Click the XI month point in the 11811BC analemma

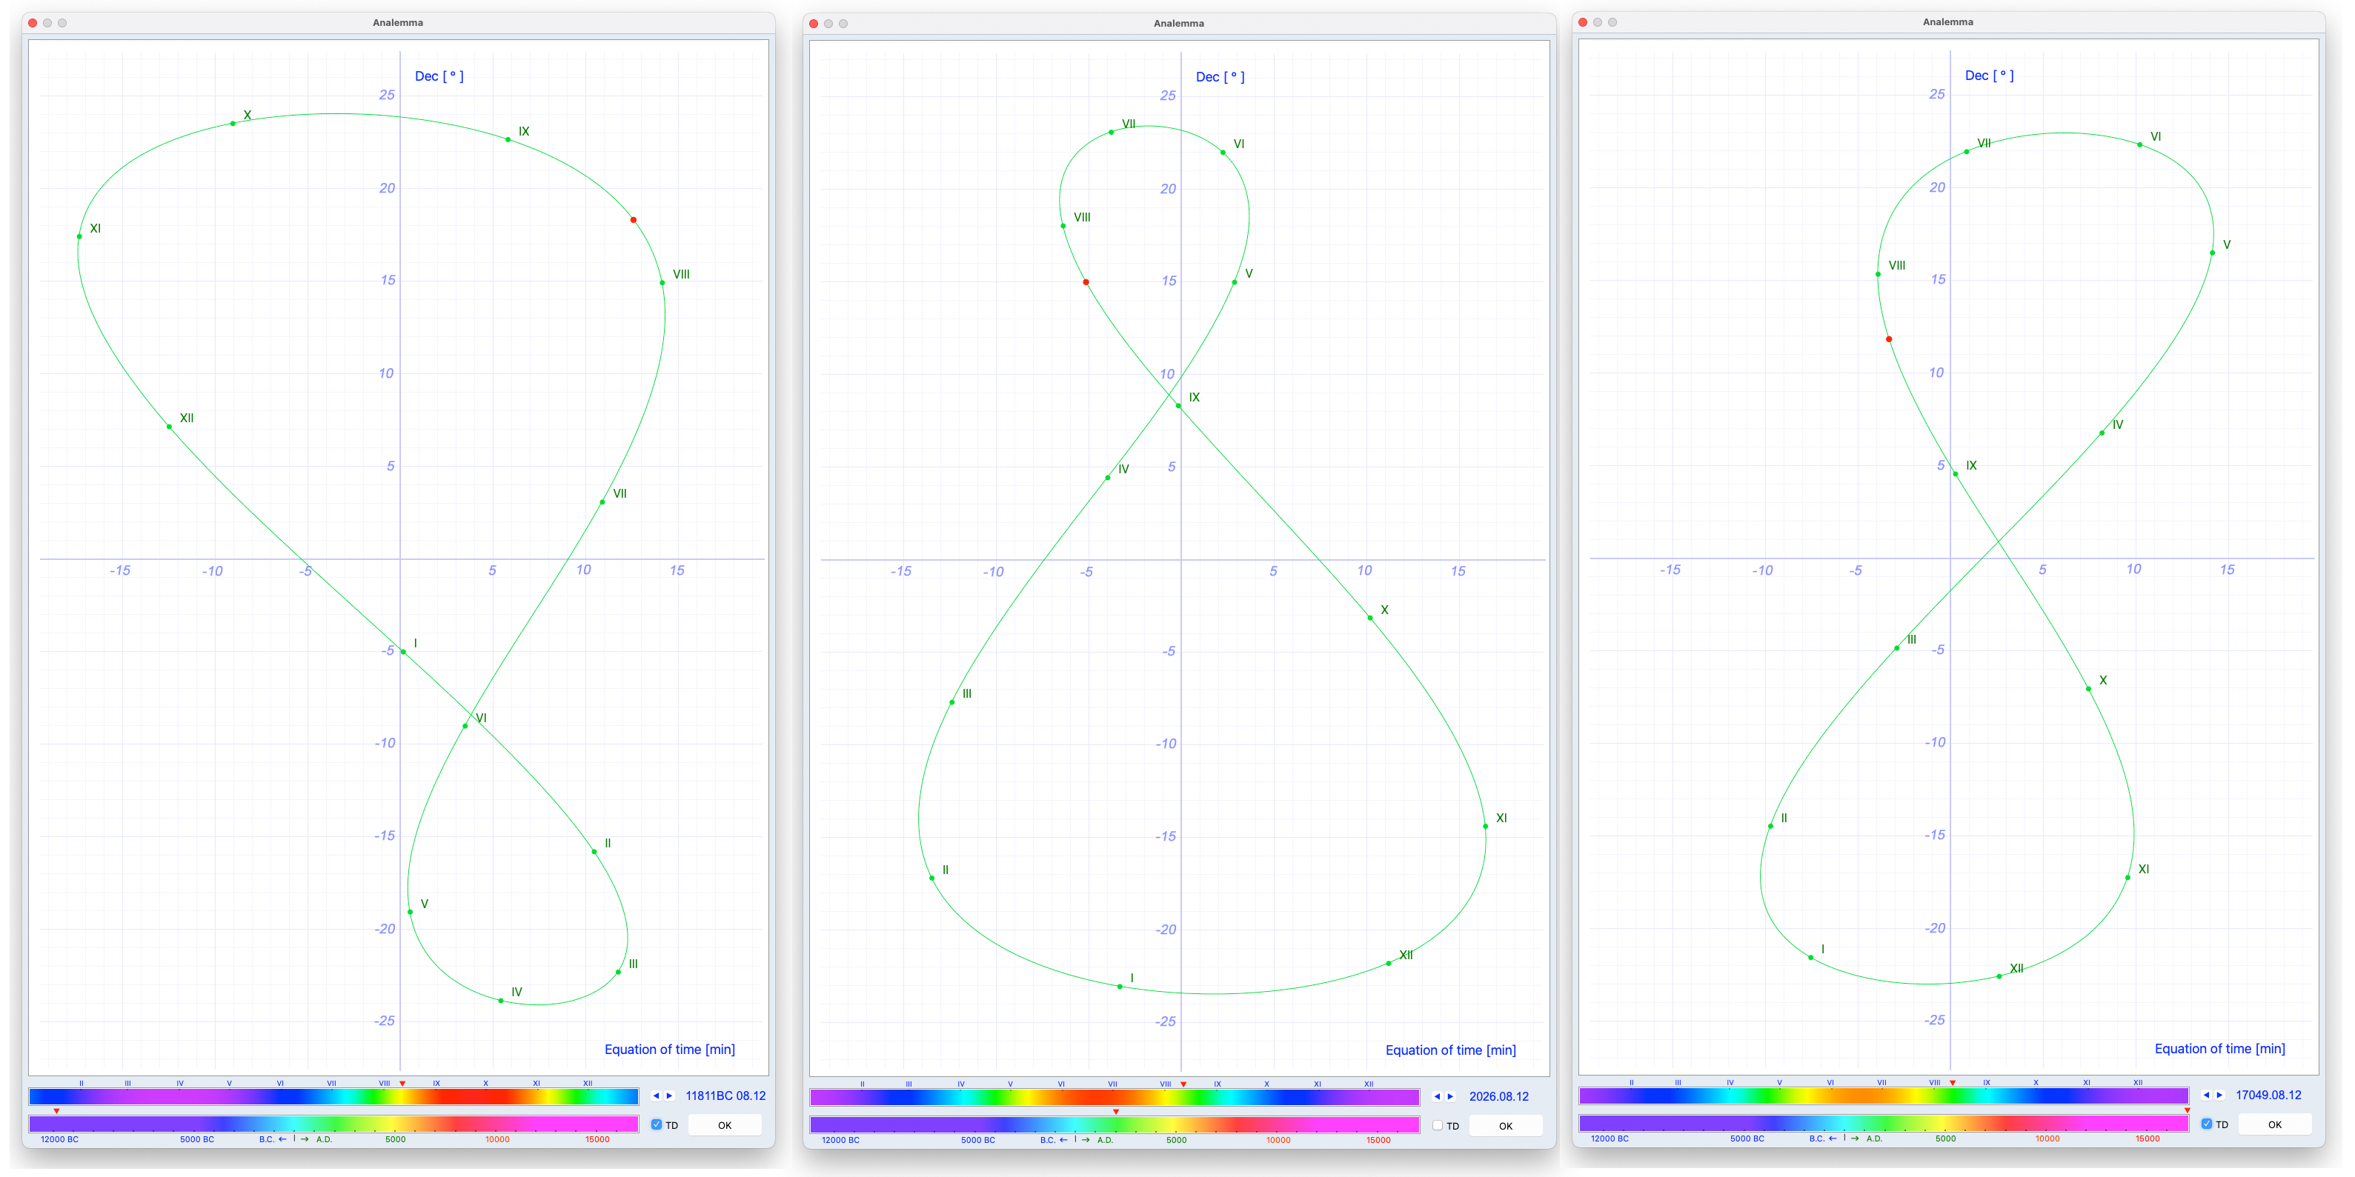(79, 237)
